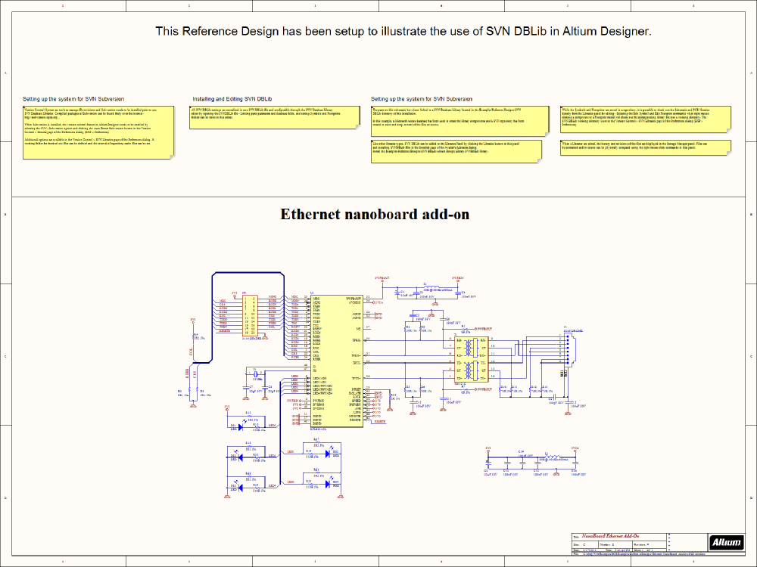Click the vertical "COL" net label
This screenshot has width=757, height=567.
(x=192, y=352)
